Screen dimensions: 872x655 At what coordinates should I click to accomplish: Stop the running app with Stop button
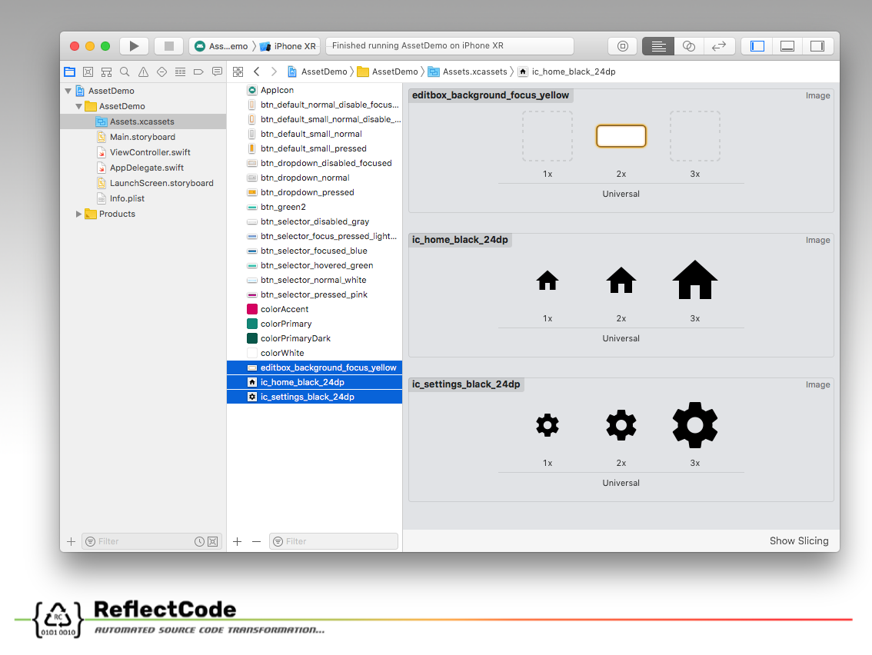[169, 46]
